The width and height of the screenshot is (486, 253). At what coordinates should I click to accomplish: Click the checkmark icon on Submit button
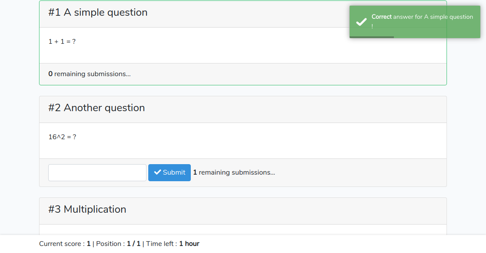click(157, 172)
